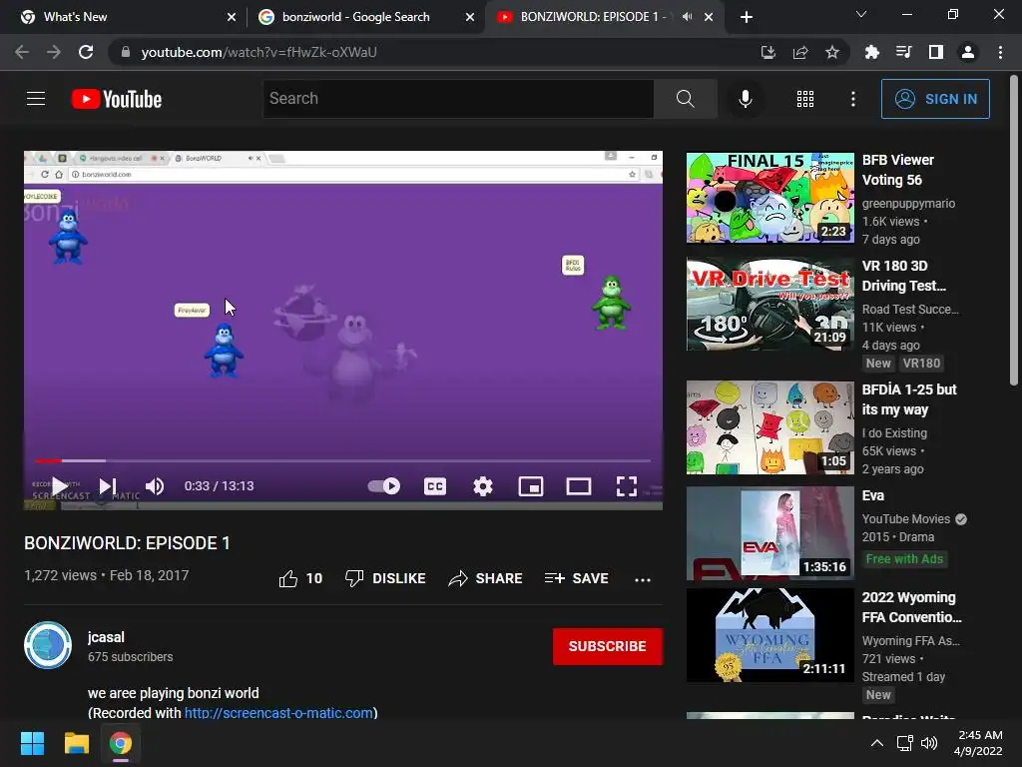
Task: Open the Chrome profile icon
Action: pos(968,52)
